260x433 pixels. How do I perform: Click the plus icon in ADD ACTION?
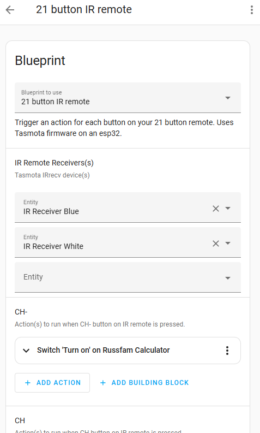(x=28, y=383)
